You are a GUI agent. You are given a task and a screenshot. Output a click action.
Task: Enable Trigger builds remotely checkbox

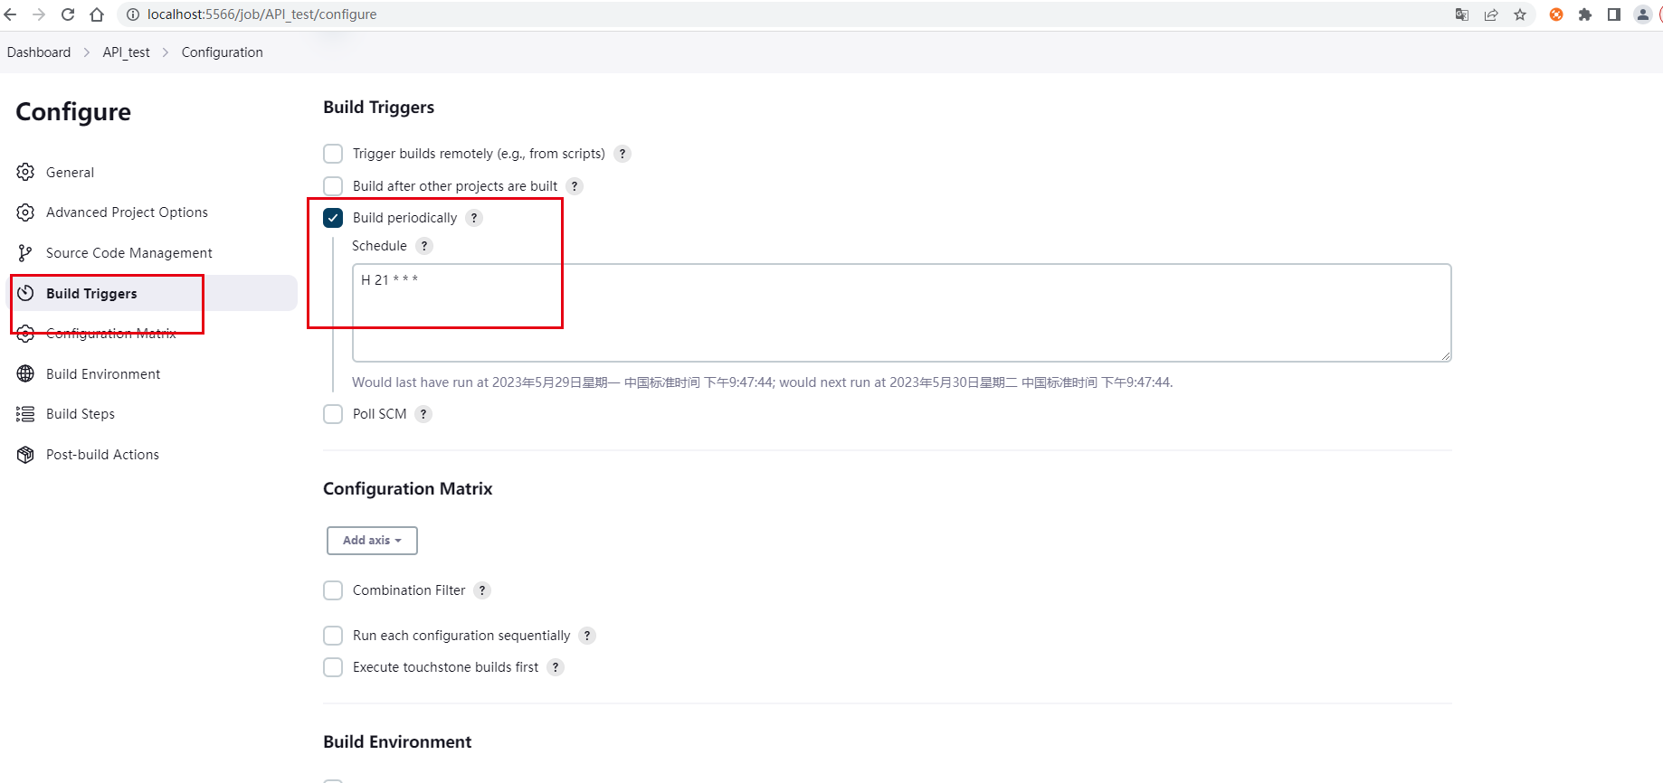pos(333,154)
